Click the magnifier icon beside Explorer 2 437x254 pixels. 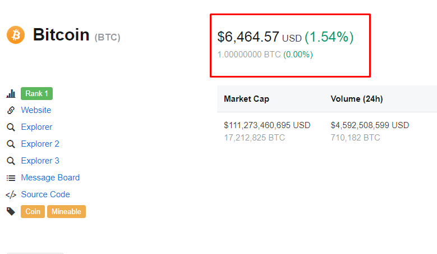(11, 144)
